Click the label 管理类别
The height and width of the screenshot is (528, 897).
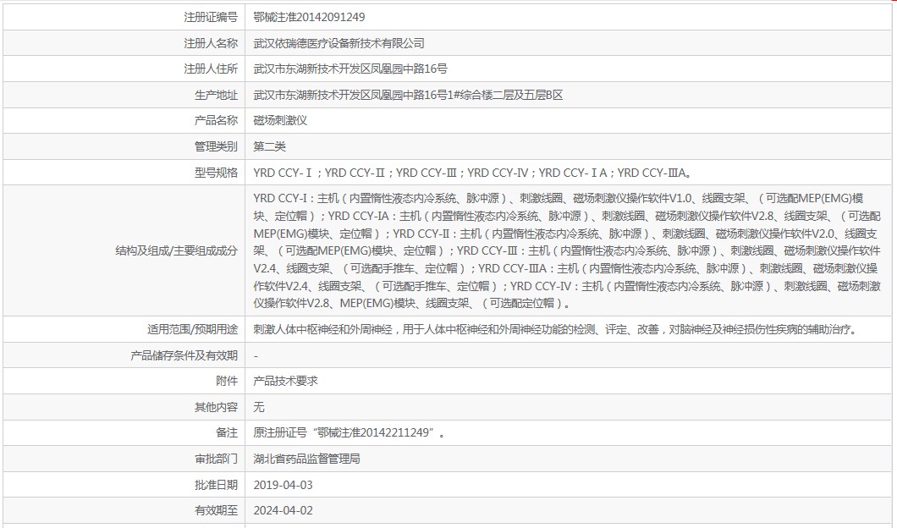[x=216, y=146]
